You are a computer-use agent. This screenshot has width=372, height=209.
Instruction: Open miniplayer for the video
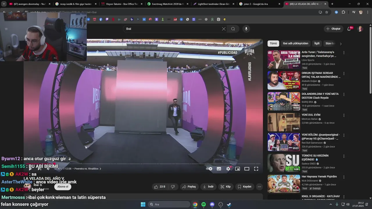[237, 169]
